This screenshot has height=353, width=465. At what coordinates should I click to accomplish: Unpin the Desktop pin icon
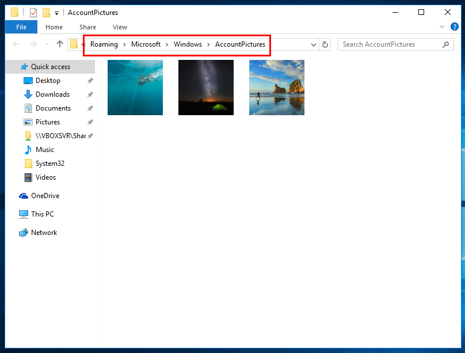(90, 81)
